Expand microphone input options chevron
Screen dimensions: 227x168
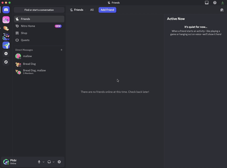click(x=43, y=162)
